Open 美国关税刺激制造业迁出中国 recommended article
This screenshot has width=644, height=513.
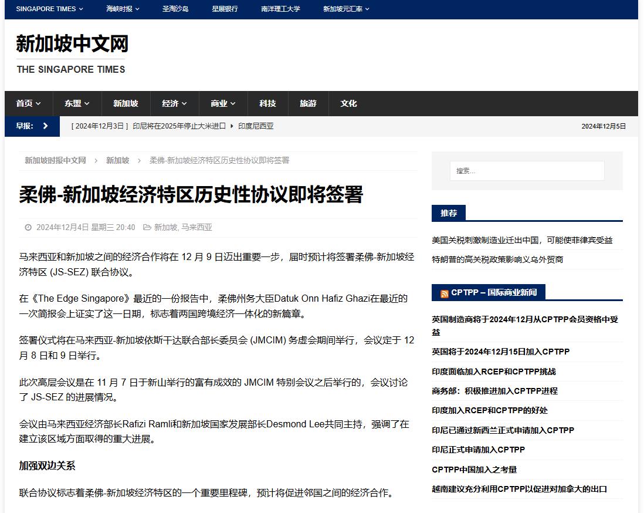pyautogui.click(x=522, y=240)
